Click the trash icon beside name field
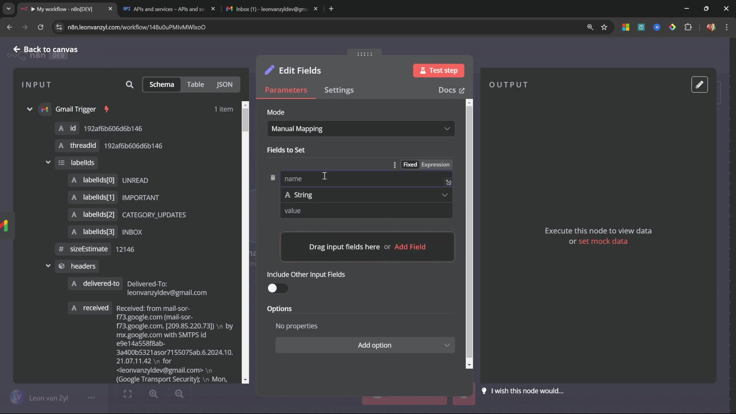 click(273, 178)
